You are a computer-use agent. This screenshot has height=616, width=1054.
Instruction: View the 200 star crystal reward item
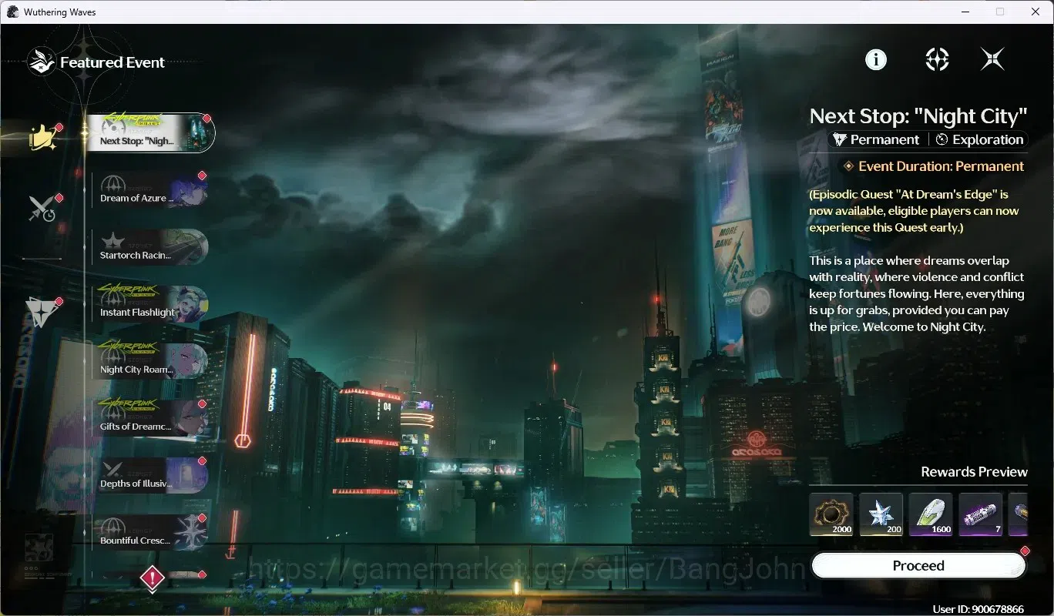(x=881, y=514)
